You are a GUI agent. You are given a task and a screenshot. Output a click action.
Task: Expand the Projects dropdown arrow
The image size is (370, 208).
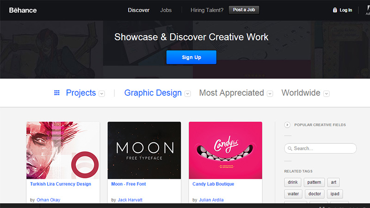(x=102, y=94)
